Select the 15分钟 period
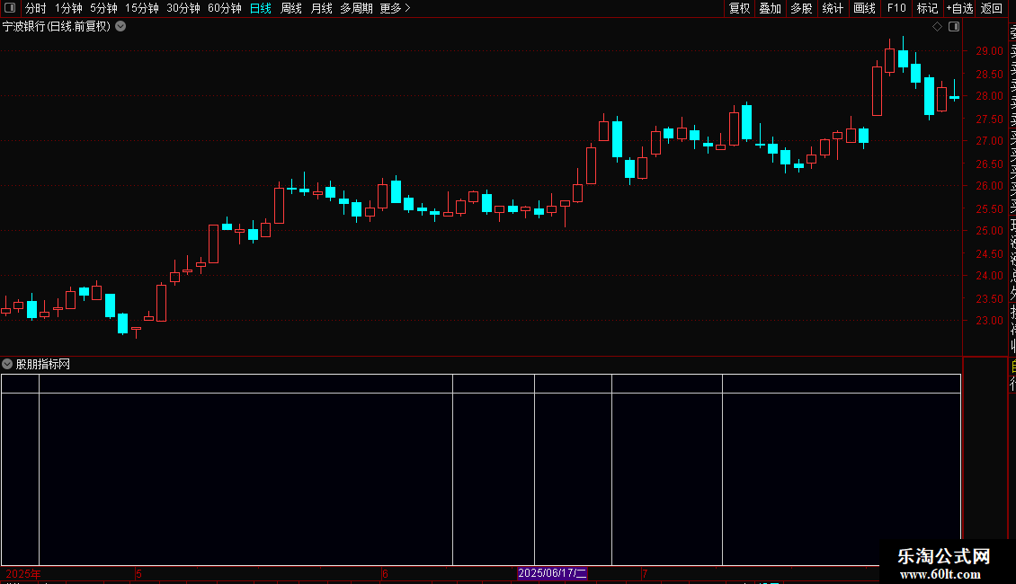 (x=142, y=8)
